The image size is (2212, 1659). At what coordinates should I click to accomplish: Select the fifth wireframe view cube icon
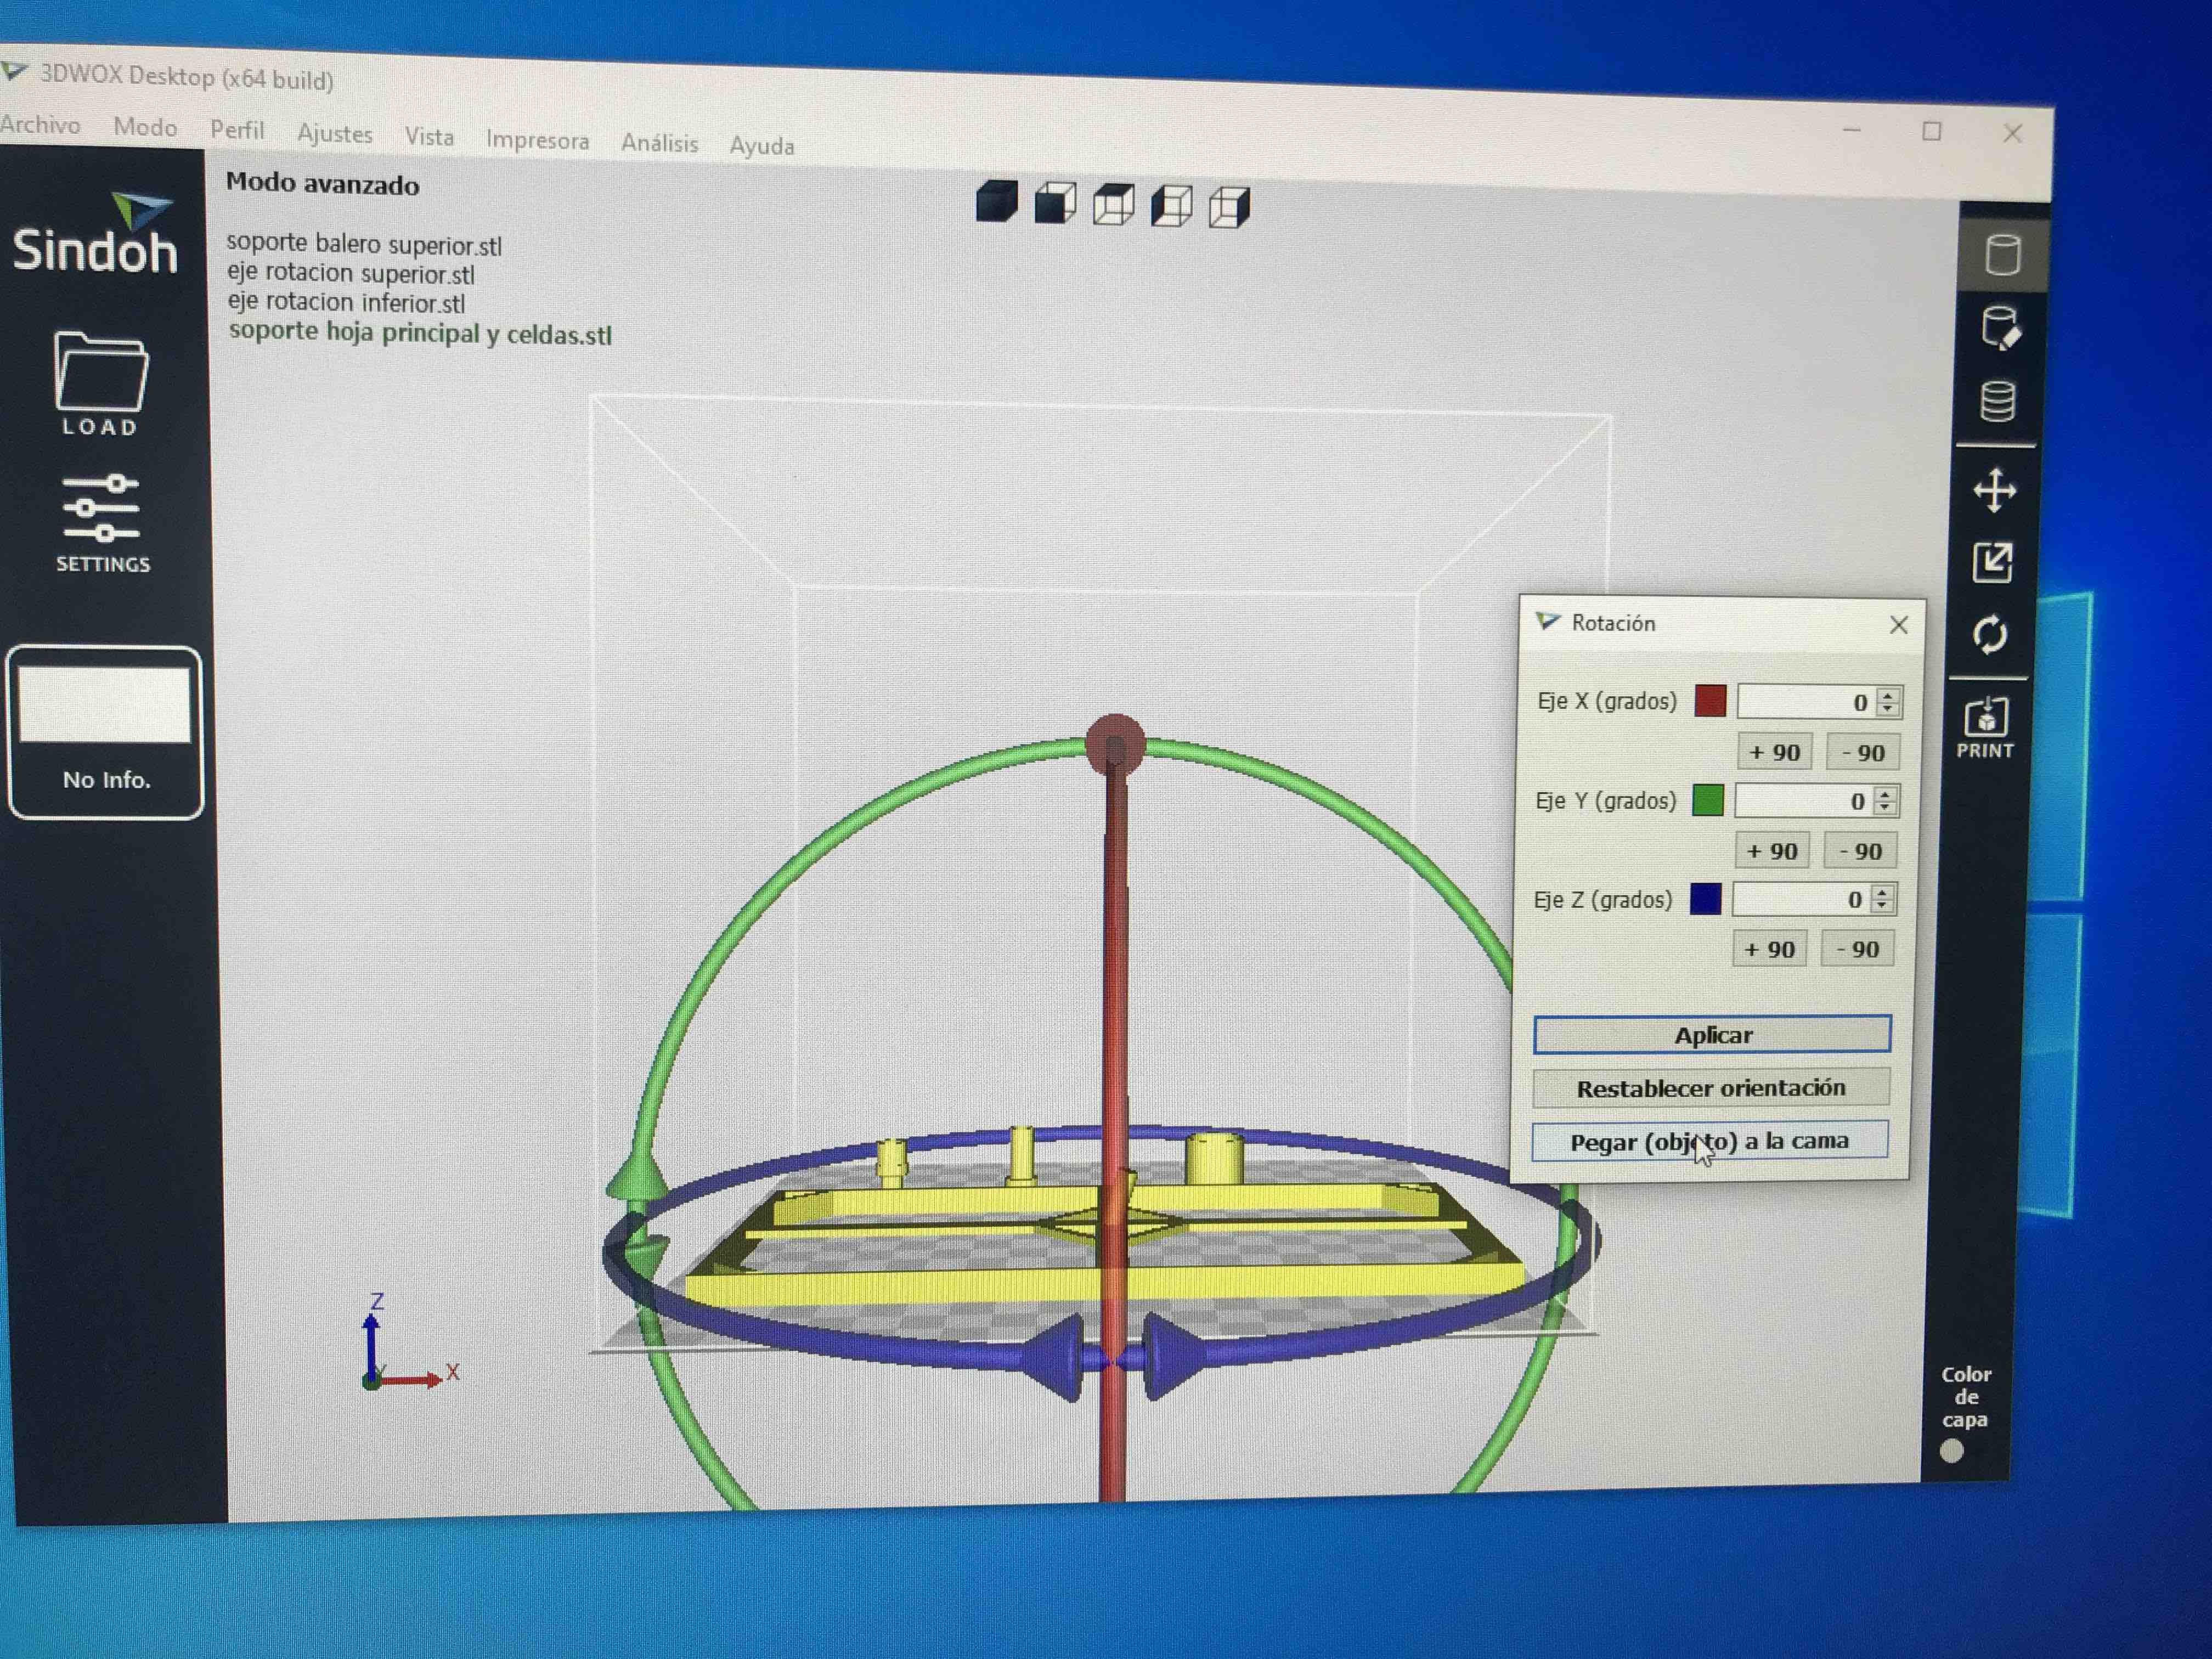tap(1229, 207)
